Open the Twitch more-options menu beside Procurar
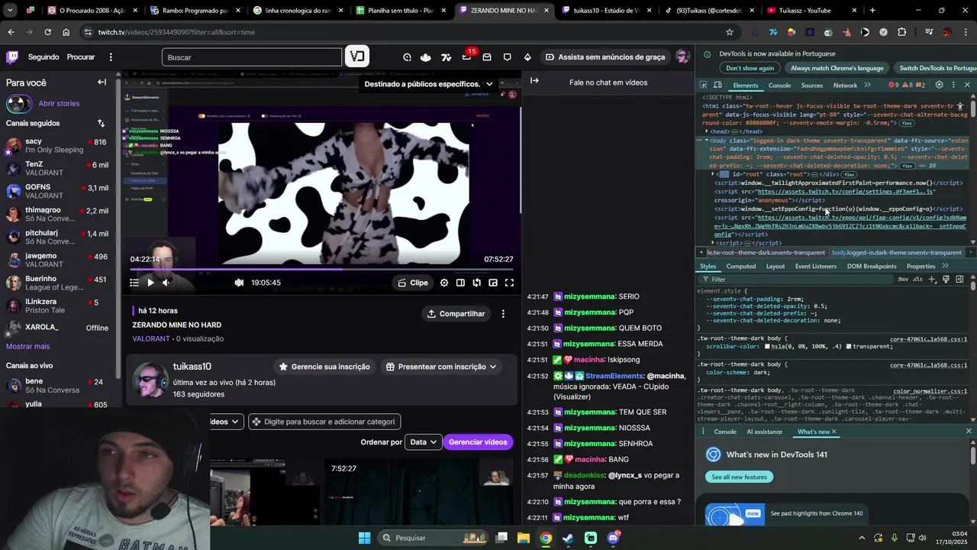This screenshot has width=977, height=550. [x=111, y=57]
